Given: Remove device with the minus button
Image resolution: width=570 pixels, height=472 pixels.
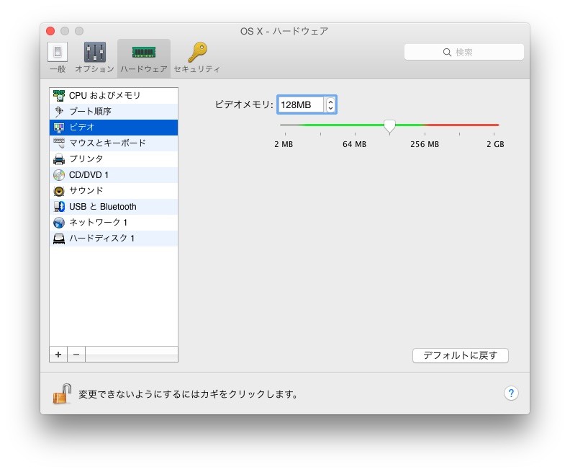Looking at the screenshot, I should (76, 354).
